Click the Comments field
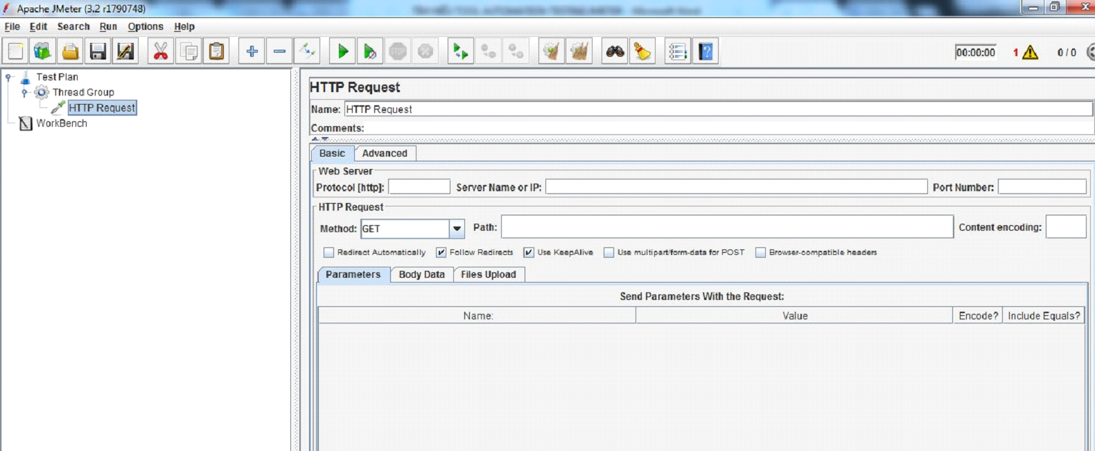This screenshot has height=451, width=1095. coord(729,128)
